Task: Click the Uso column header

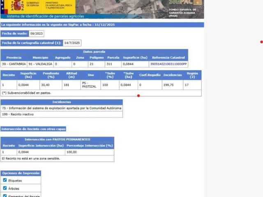Action: click(91, 75)
